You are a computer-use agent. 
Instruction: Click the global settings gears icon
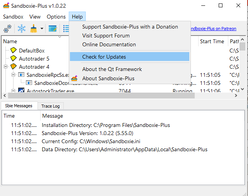point(7,29)
